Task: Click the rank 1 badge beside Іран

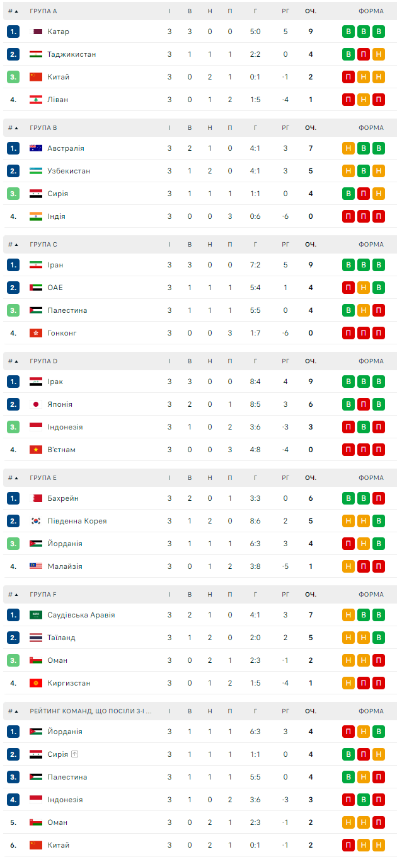Action: [x=13, y=265]
